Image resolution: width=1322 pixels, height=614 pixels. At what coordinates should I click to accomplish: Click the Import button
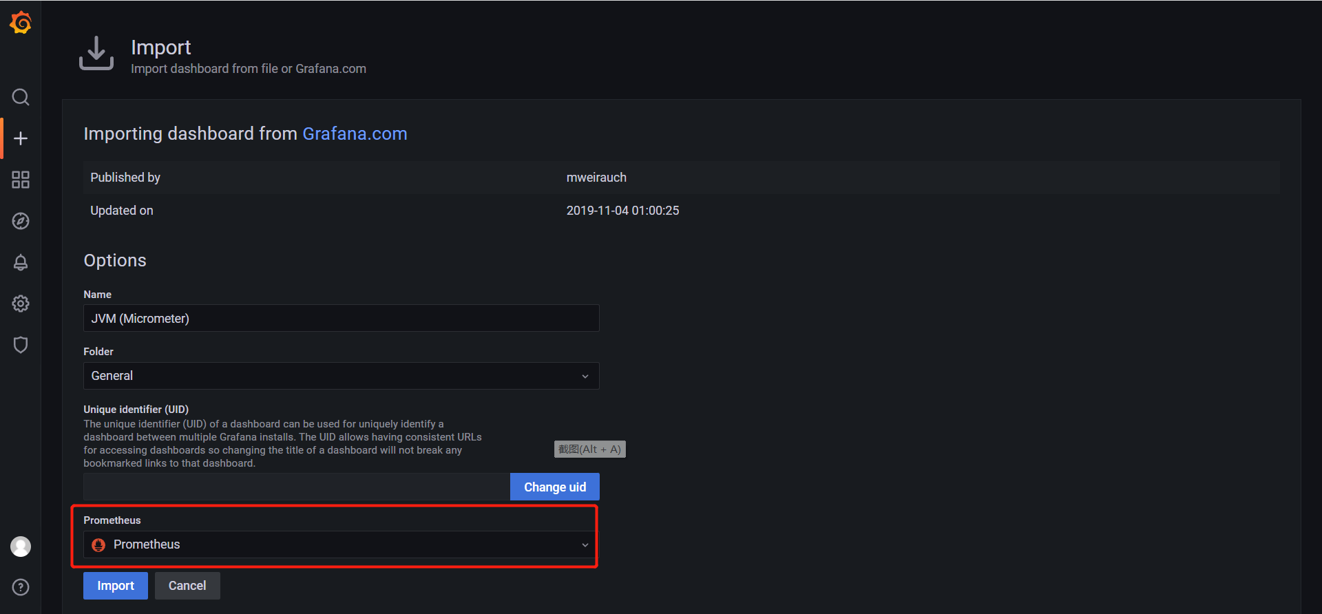(116, 586)
